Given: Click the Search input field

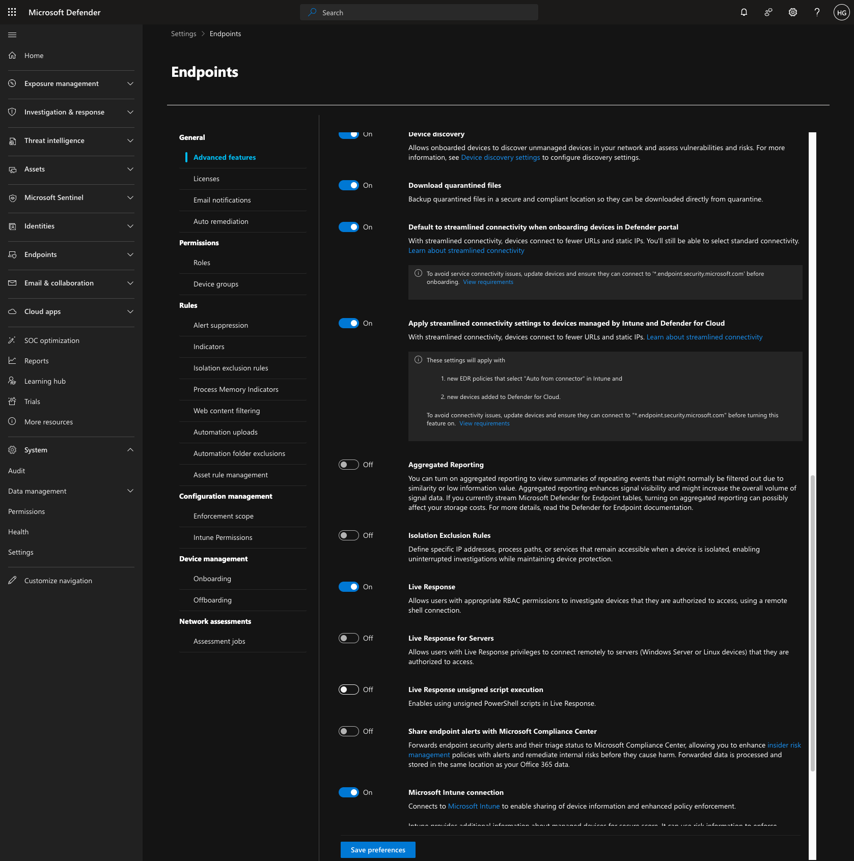Looking at the screenshot, I should click(419, 12).
